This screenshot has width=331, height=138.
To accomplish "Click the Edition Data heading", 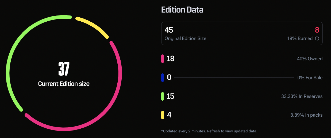I will coord(182,10).
